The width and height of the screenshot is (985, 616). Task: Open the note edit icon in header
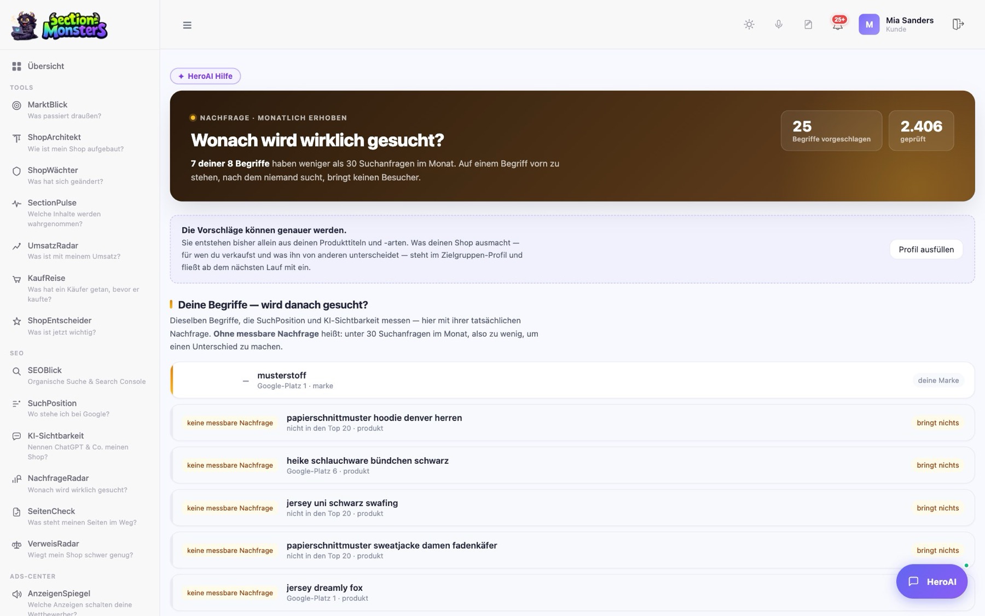click(x=808, y=25)
